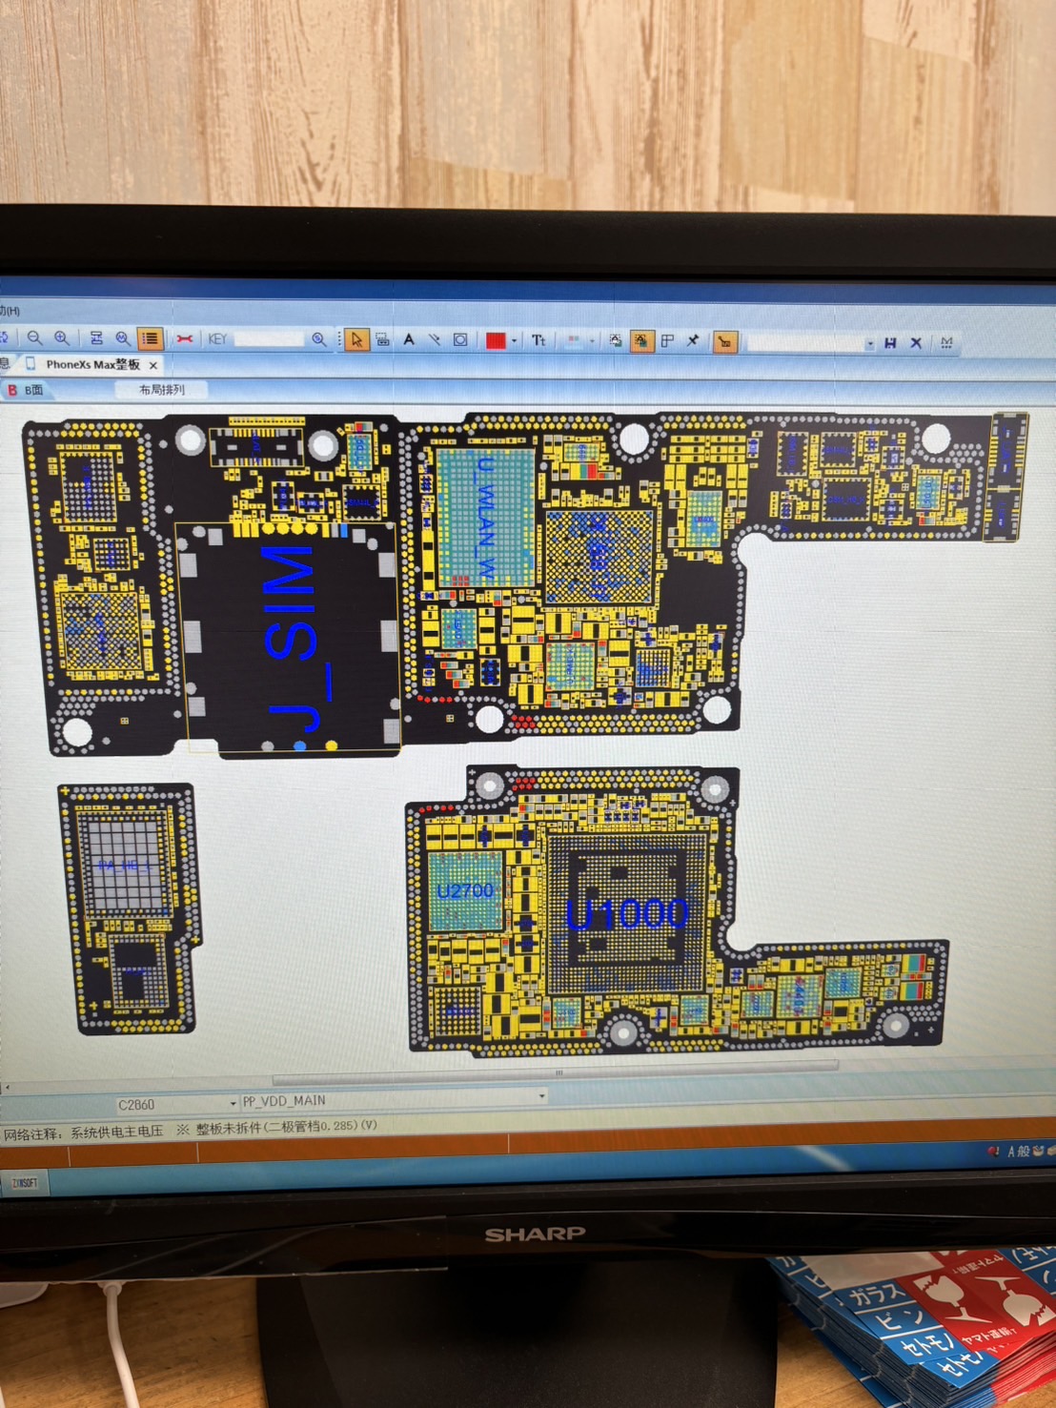Select the arrow pointer tool
Image resolution: width=1056 pixels, height=1408 pixels.
(356, 339)
